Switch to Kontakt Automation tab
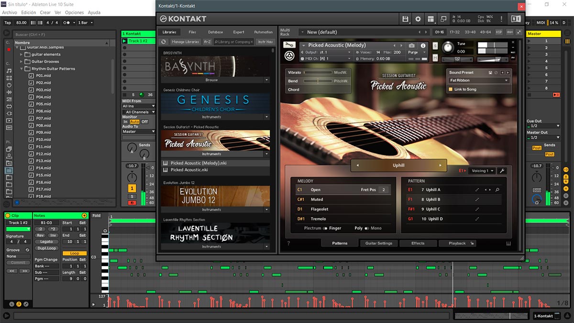The width and height of the screenshot is (574, 323). [x=263, y=32]
